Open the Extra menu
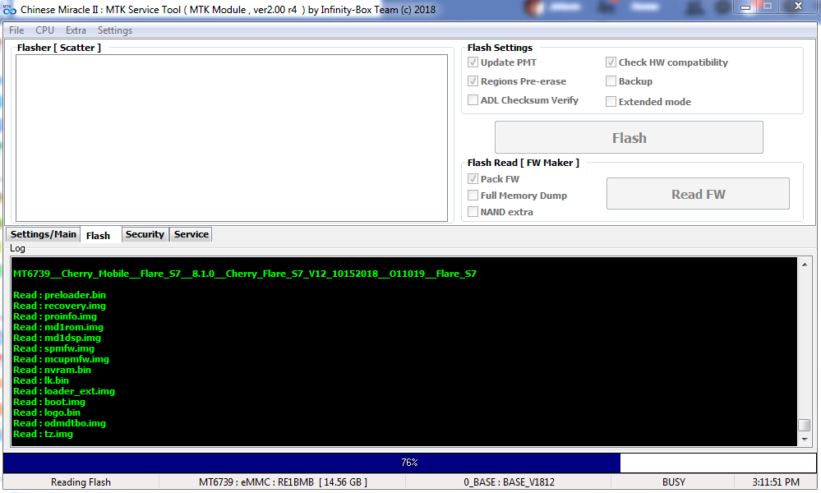 [76, 30]
